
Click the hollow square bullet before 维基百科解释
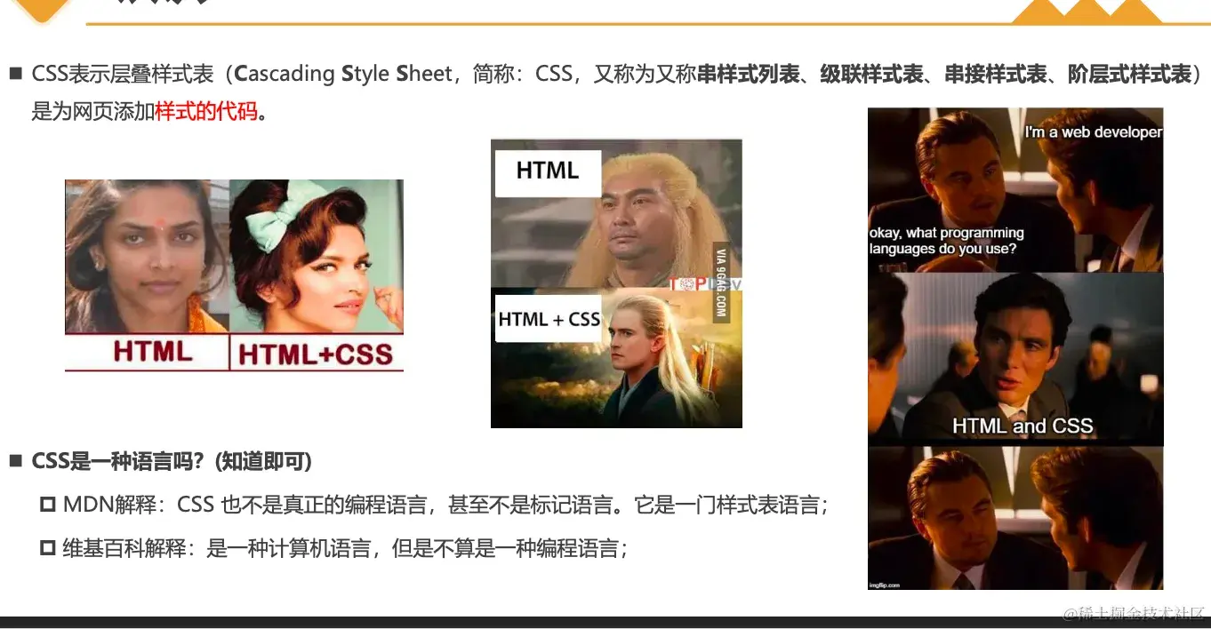48,548
